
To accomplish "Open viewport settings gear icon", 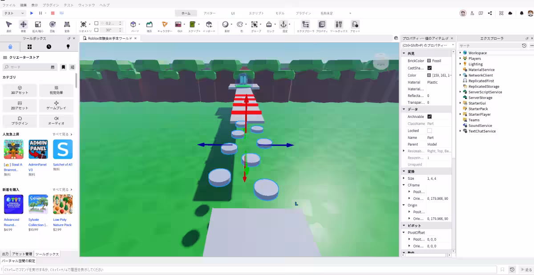I will [396, 38].
